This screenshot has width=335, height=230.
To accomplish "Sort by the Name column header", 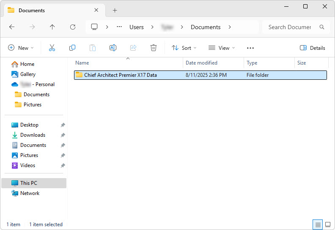I will pyautogui.click(x=82, y=62).
